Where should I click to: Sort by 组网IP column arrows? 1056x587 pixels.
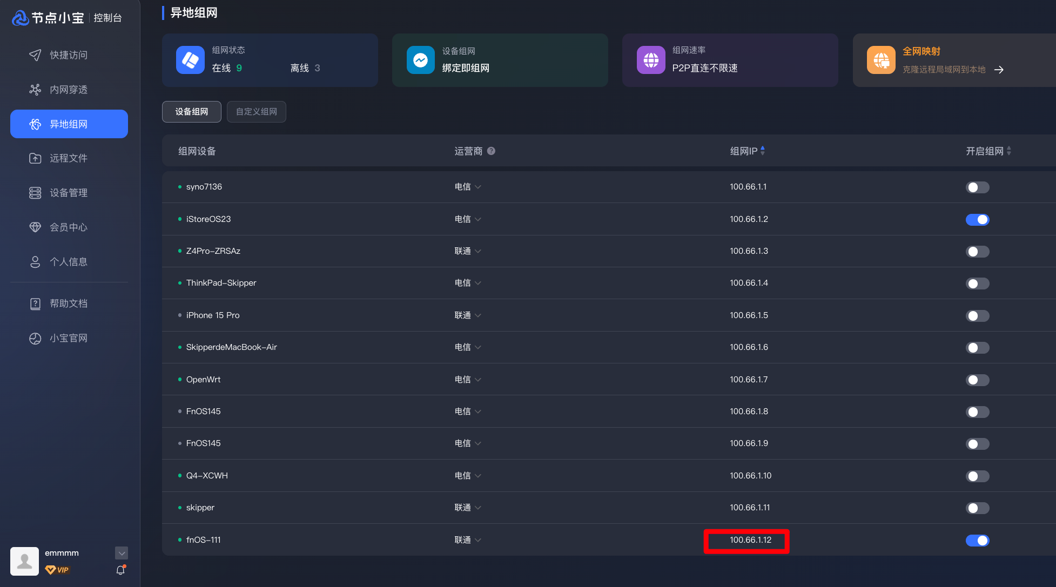(763, 151)
